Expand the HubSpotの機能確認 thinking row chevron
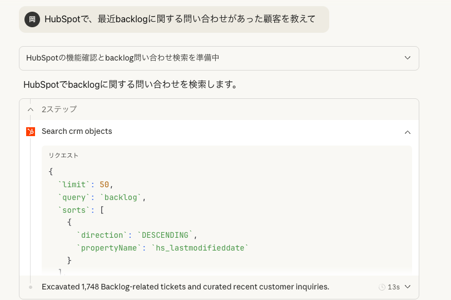This screenshot has height=300, width=451. 407,58
